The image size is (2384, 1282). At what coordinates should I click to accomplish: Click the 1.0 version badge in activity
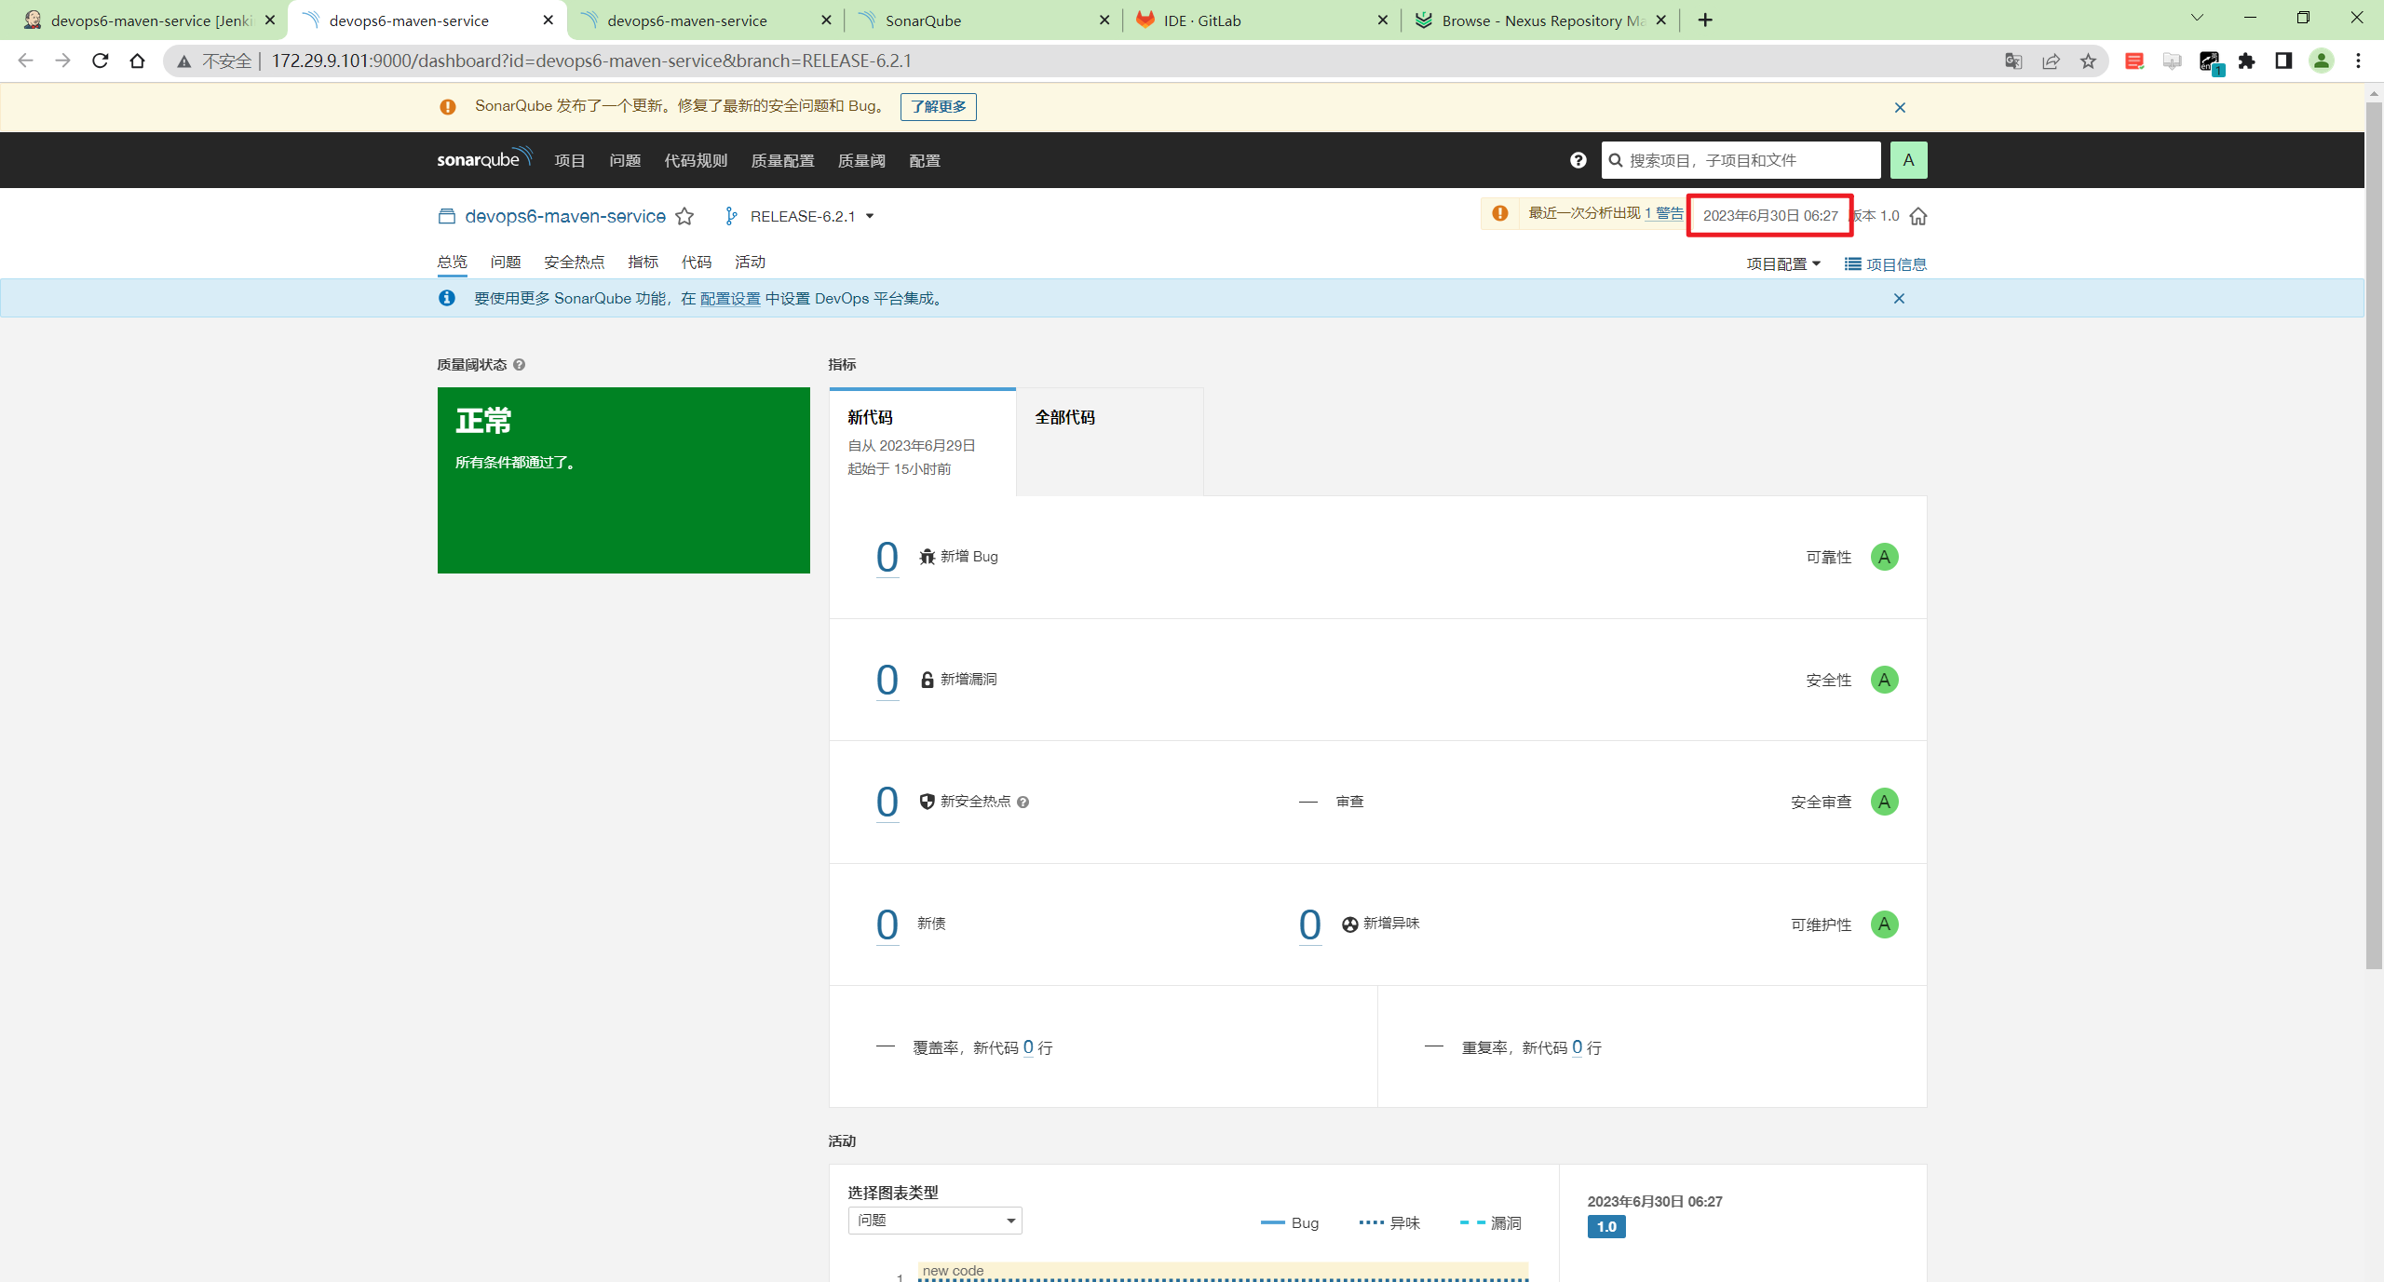[x=1606, y=1226]
